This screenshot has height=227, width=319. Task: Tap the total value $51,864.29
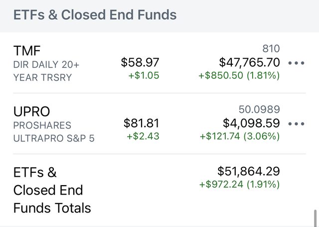(248, 171)
